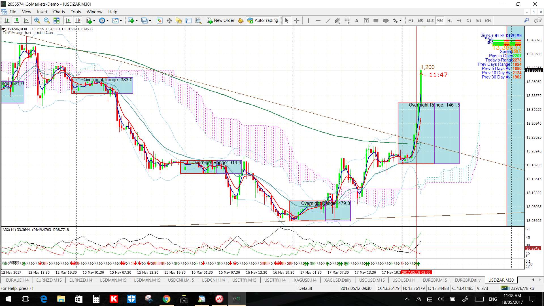Open Navigator favorites icon

[x=179, y=20]
